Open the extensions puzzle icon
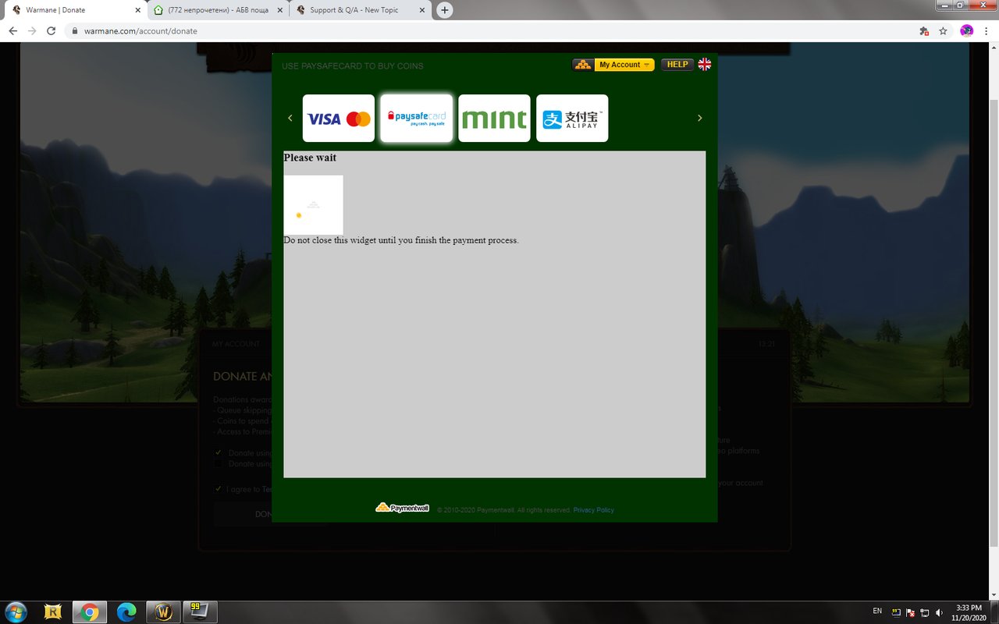 [x=924, y=31]
